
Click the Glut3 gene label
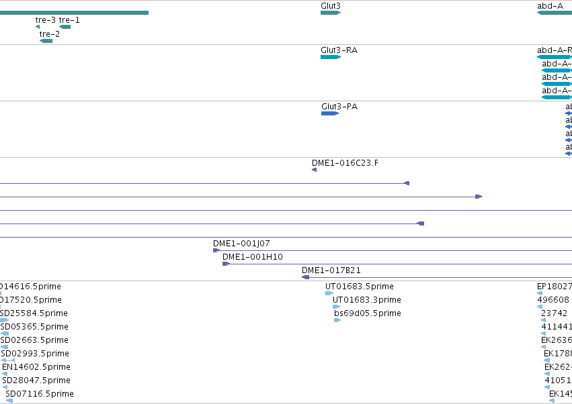point(331,6)
